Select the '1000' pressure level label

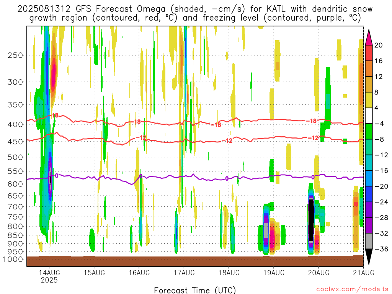tap(13, 260)
